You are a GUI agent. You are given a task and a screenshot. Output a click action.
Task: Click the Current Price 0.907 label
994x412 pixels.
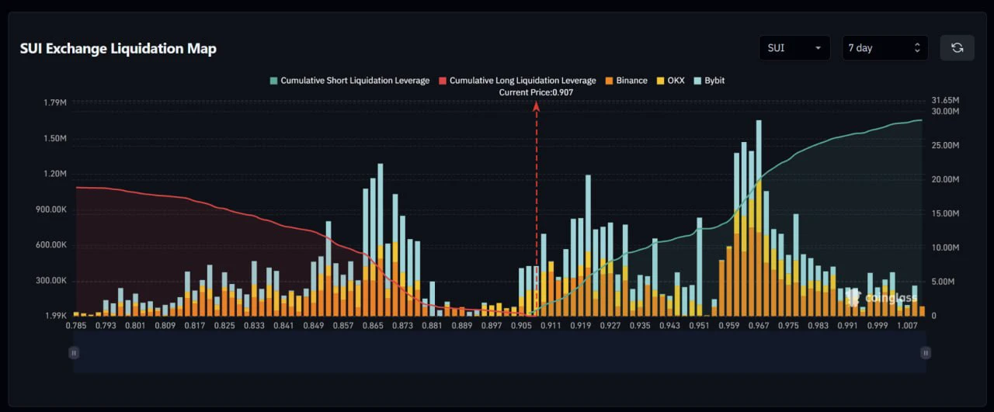pyautogui.click(x=536, y=92)
